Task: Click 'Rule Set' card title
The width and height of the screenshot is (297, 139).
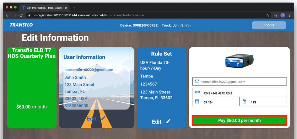Action: point(162,54)
